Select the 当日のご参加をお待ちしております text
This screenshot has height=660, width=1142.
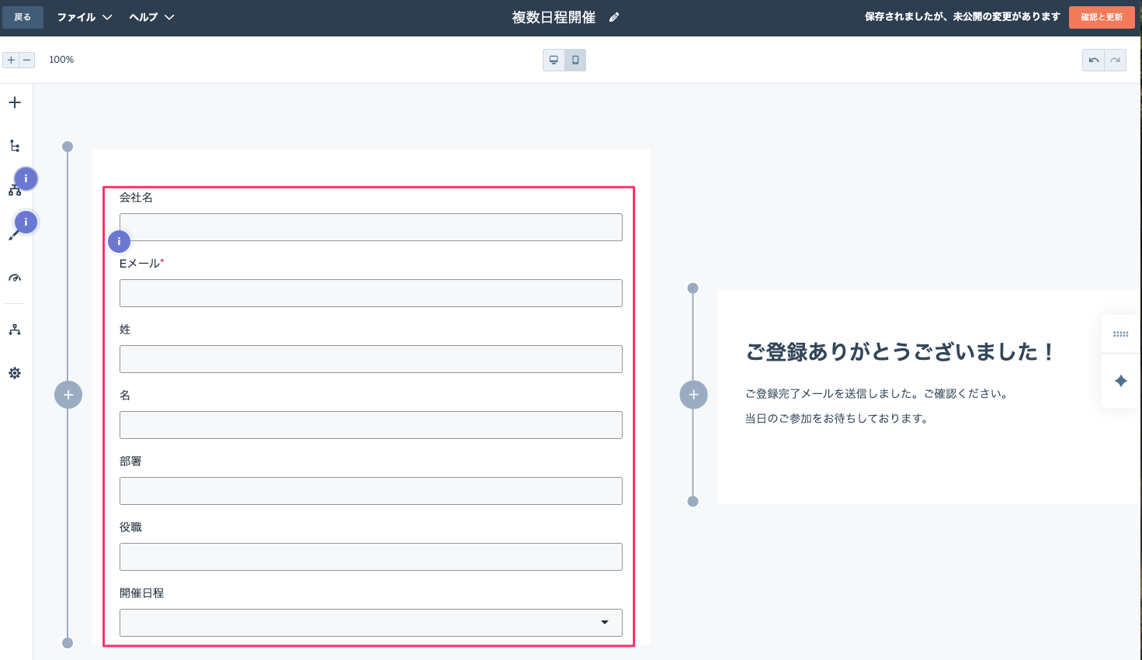pos(837,419)
